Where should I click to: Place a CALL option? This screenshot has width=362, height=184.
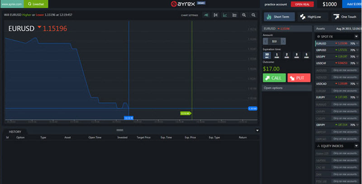(274, 78)
